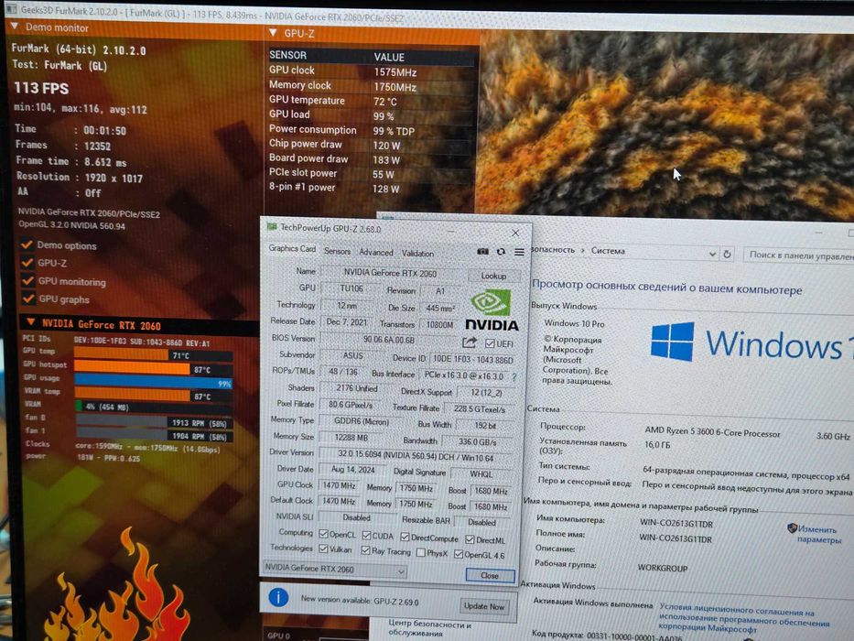This screenshot has height=641, width=854.
Task: Click the Windows logo in System window
Action: pos(673,342)
